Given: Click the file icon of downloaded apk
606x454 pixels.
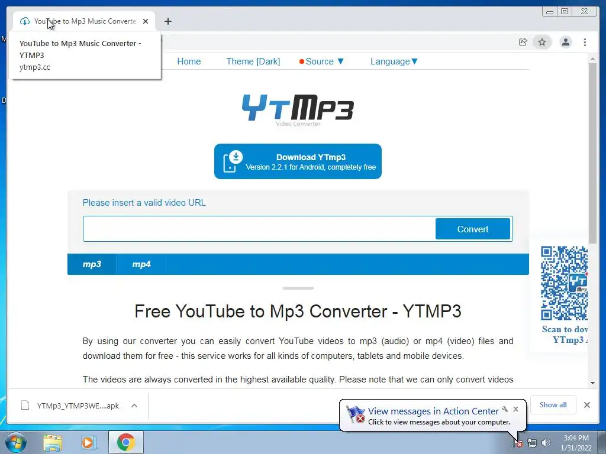Looking at the screenshot, I should click(25, 406).
